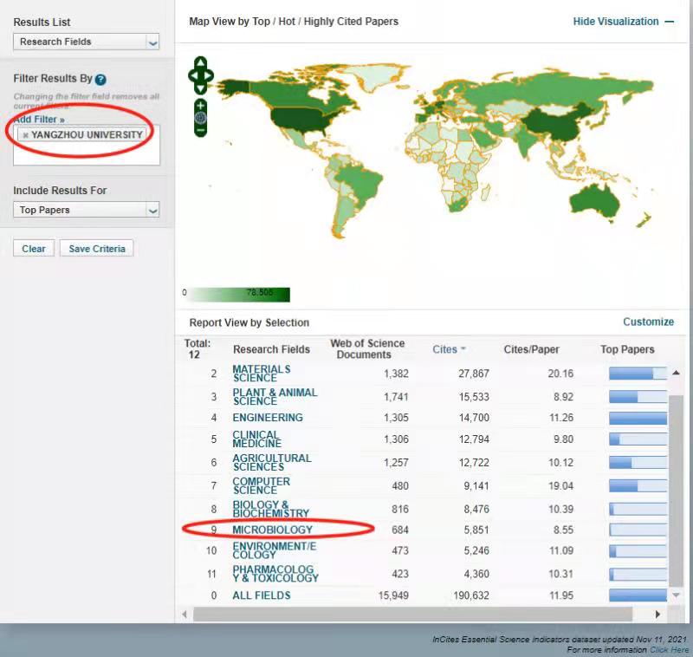
Task: Reset map to full world view globe
Action: [201, 118]
